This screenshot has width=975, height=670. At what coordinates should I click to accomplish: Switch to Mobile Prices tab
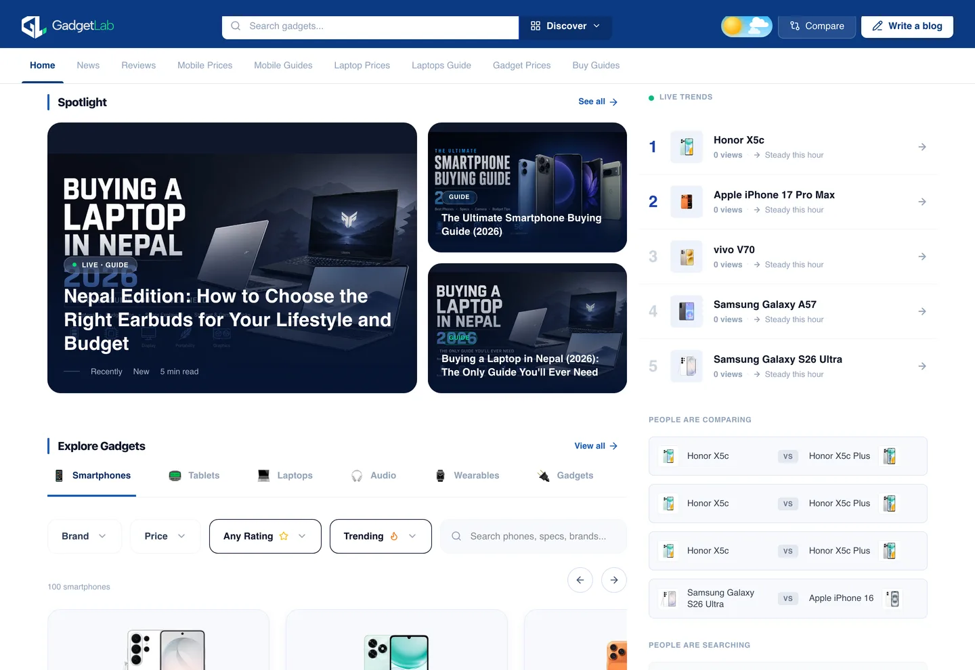point(205,66)
